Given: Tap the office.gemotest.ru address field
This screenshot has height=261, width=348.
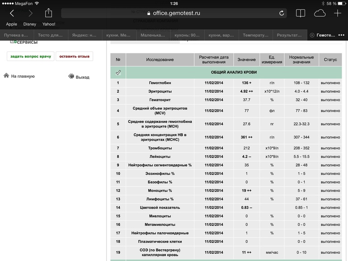Looking at the screenshot, I should click(176, 13).
